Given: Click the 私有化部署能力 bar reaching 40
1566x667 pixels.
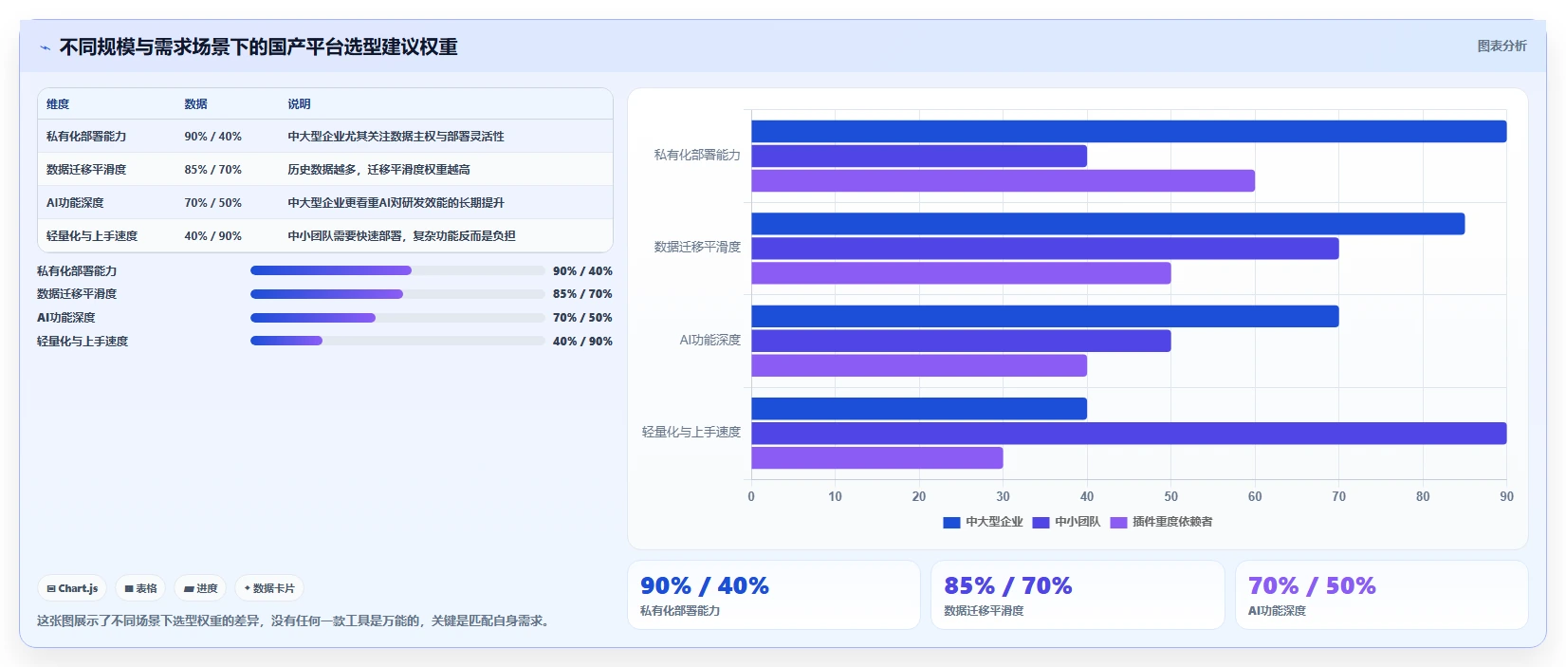Looking at the screenshot, I should [x=919, y=157].
